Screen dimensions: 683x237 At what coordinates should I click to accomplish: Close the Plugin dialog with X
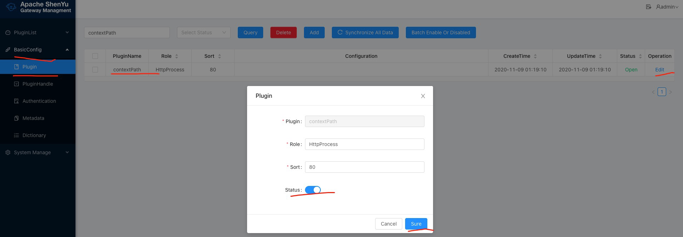[423, 96]
